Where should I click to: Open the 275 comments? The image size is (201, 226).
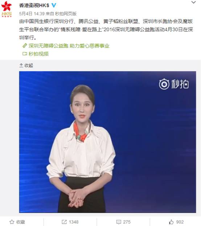(127, 222)
